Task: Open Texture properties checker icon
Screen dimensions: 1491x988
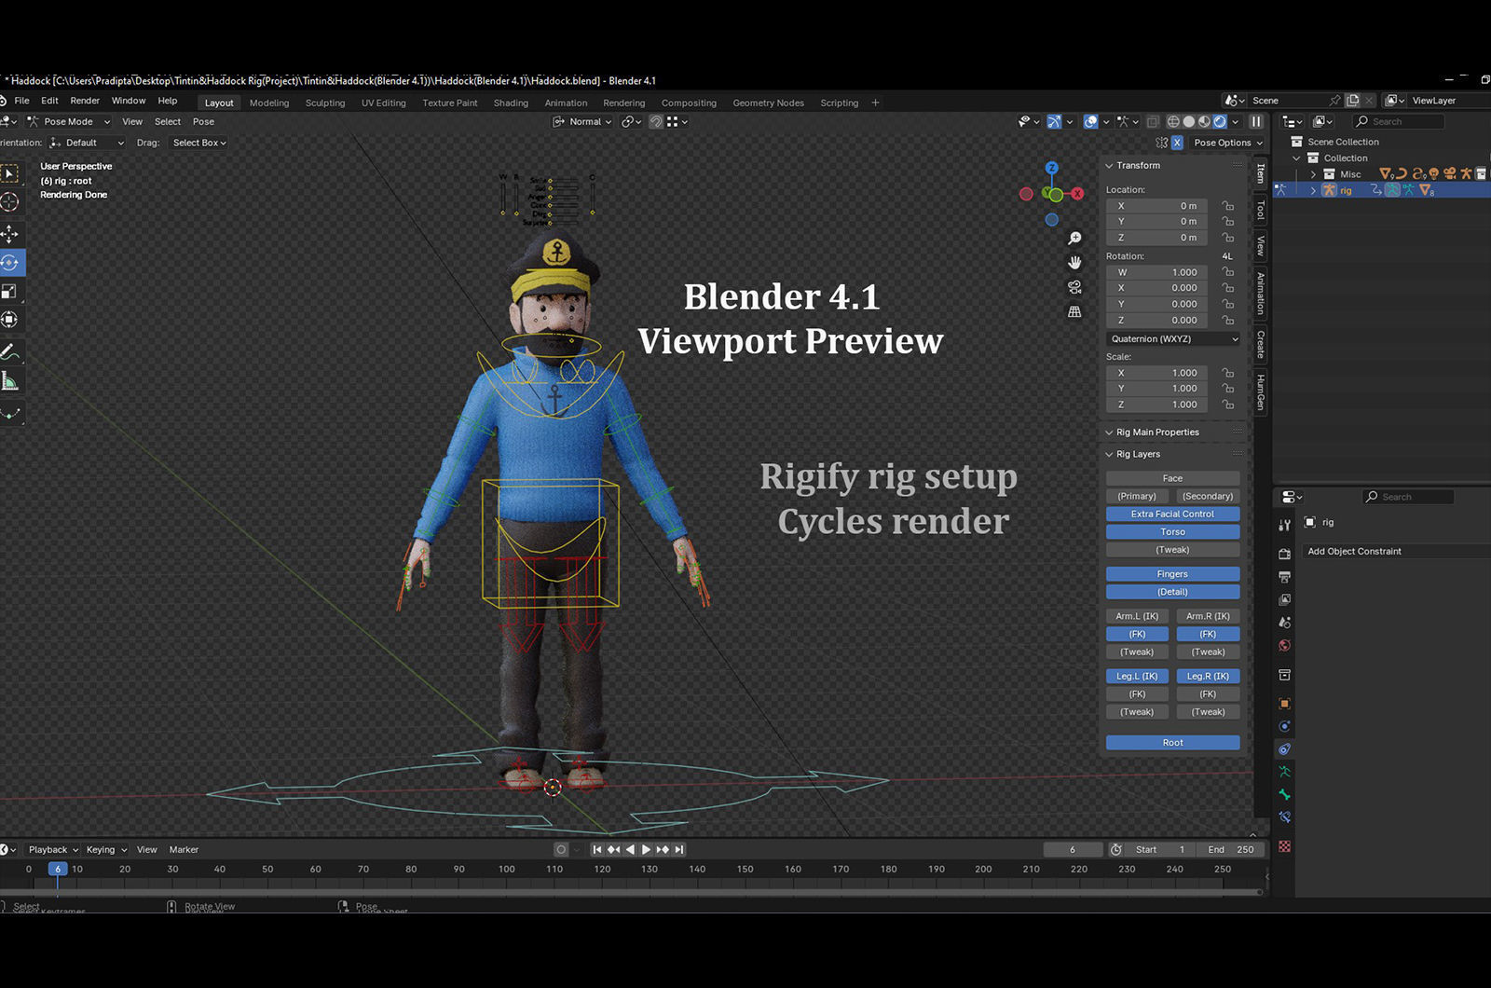Action: coord(1284,846)
